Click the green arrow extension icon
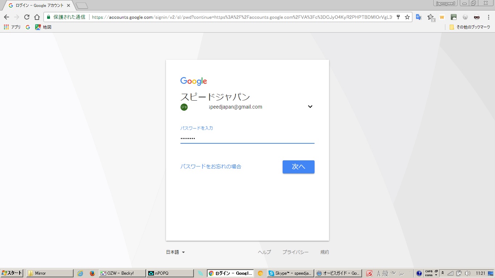 [454, 17]
